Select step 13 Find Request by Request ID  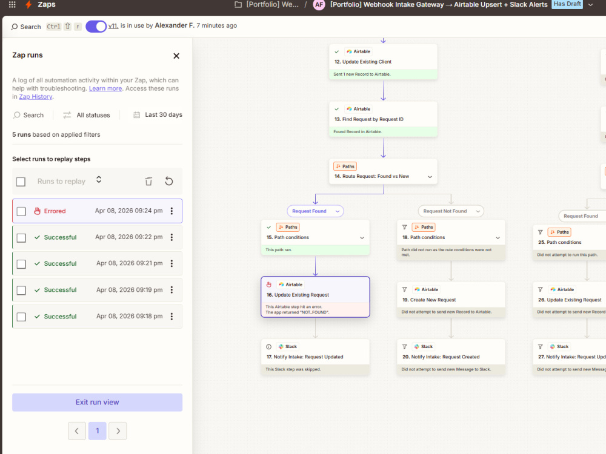coord(383,119)
